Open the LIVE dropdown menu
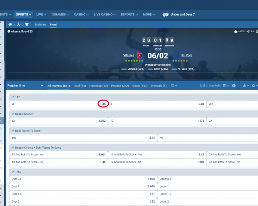Image resolution: width=258 pixels, height=206 pixels. coord(41,15)
